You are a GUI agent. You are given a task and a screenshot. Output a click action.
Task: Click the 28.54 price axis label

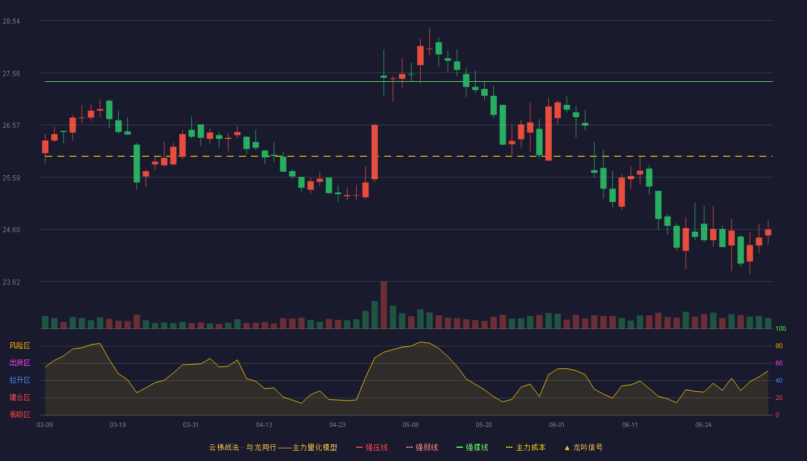click(x=11, y=21)
